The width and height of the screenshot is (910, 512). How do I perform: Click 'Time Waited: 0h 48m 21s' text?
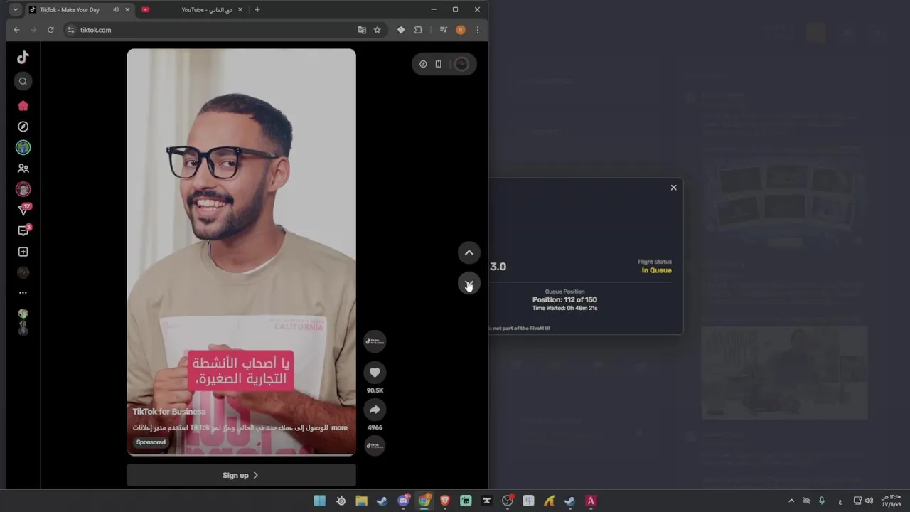point(564,308)
